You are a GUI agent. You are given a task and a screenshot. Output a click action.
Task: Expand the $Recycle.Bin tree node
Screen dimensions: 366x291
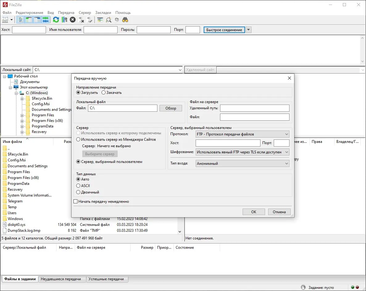pyautogui.click(x=22, y=98)
